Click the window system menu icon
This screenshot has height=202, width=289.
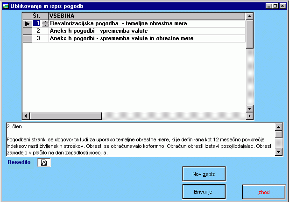coord(6,6)
